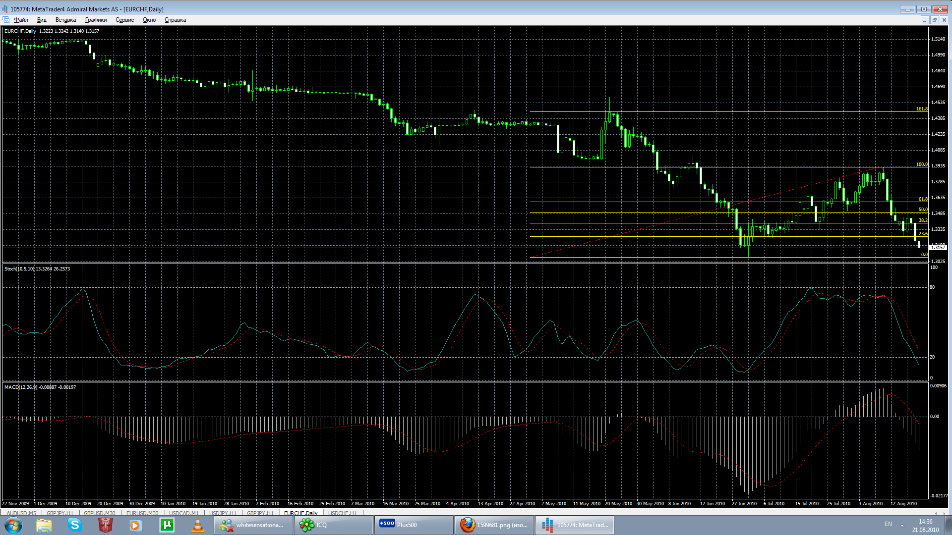The width and height of the screenshot is (952, 535).
Task: Click the Windows Start orb
Action: tap(13, 525)
